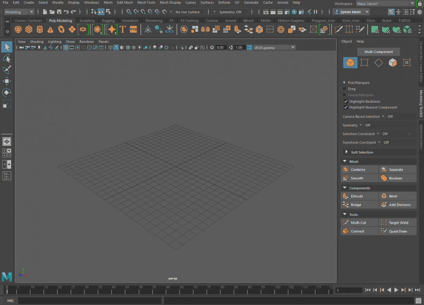Open the Selection Constraint dropdown
This screenshot has width=424, height=305.
click(361, 134)
